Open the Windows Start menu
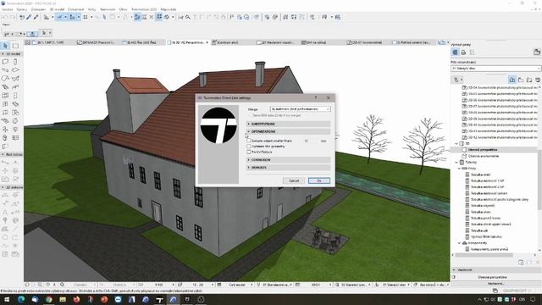 [6, 299]
